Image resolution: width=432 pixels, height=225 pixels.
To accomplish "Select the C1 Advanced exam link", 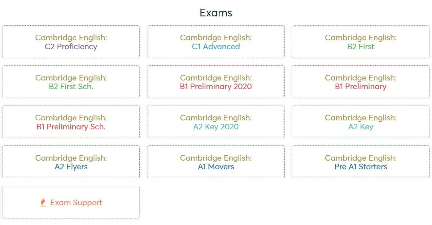I will (216, 47).
